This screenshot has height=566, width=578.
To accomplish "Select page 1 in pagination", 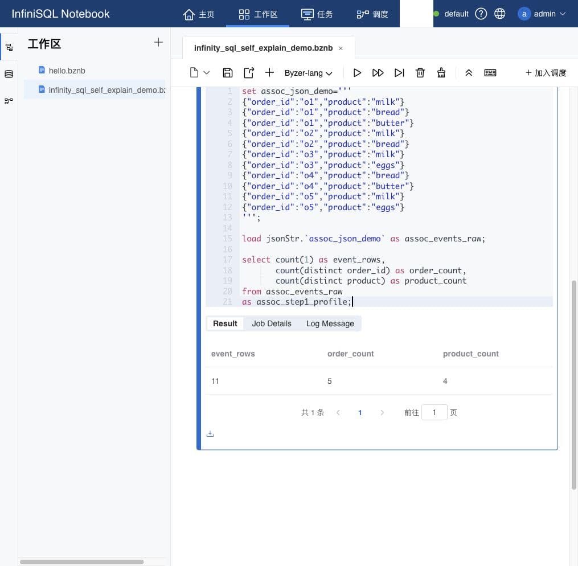I will (360, 412).
